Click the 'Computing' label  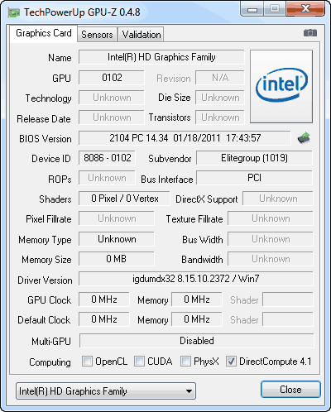(50, 362)
